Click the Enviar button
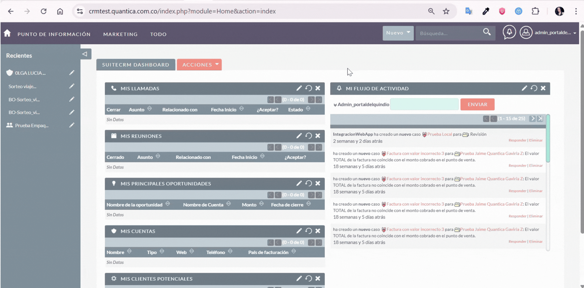Screen dimensions: 584x288 477,105
